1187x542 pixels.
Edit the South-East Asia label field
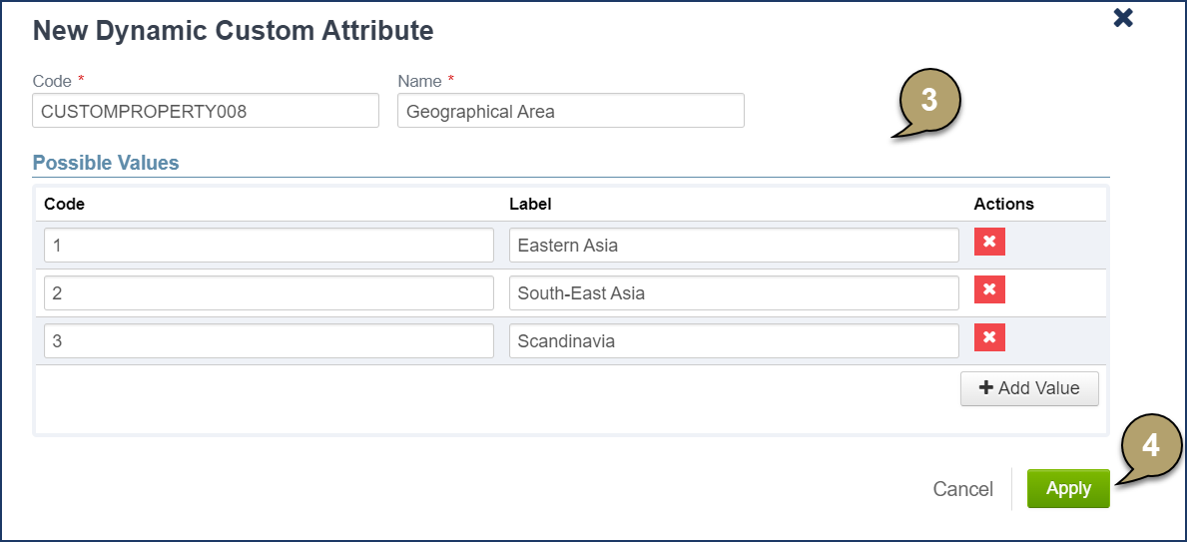(734, 292)
